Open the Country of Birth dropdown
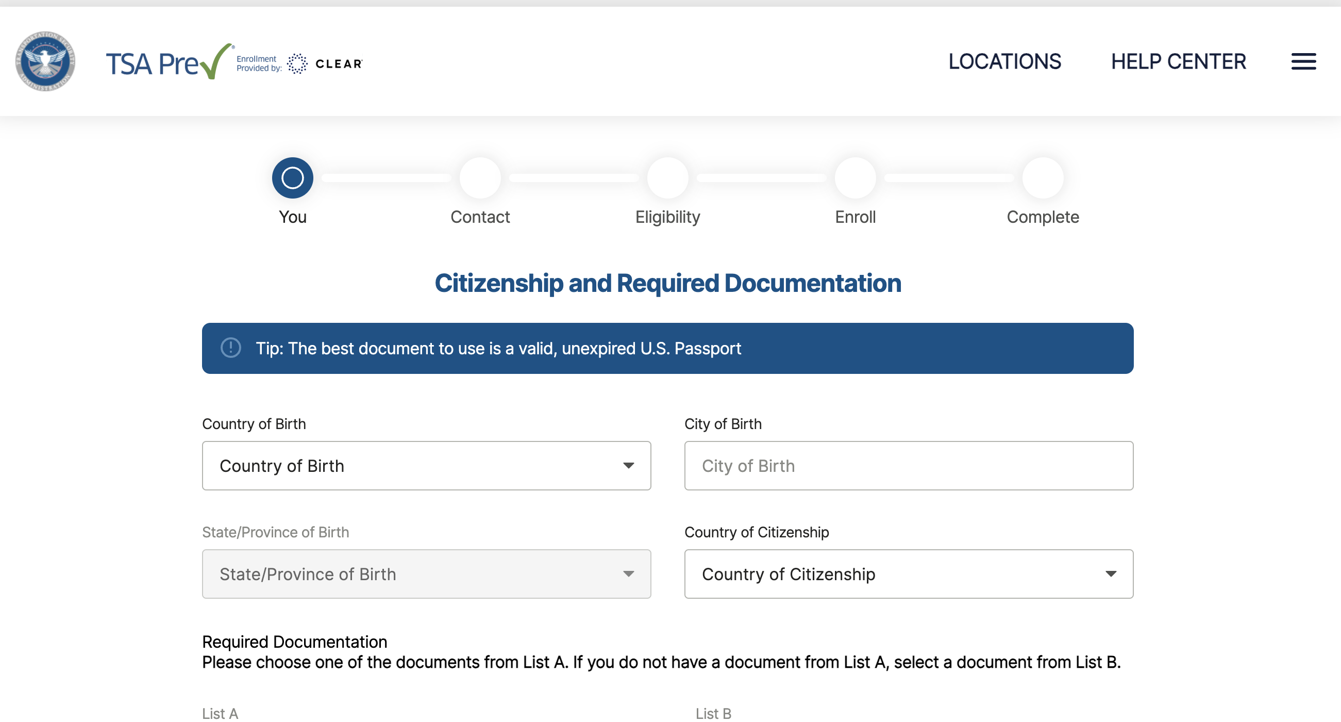1341x722 pixels. pyautogui.click(x=426, y=466)
